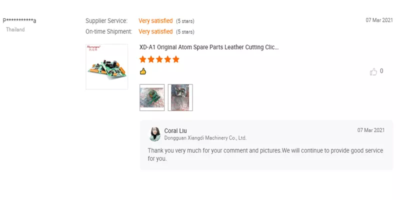Click the review date 07 Mar 2021
The image size is (400, 200).
tap(379, 20)
